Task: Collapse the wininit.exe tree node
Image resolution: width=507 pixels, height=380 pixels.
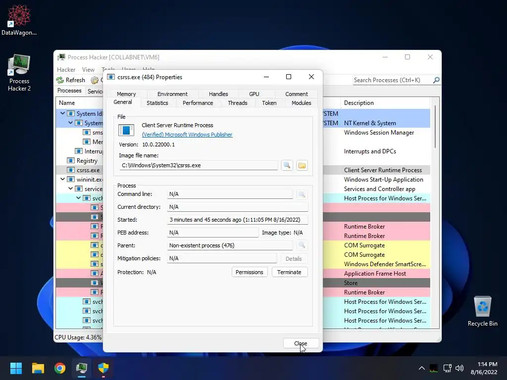Action: [62, 179]
